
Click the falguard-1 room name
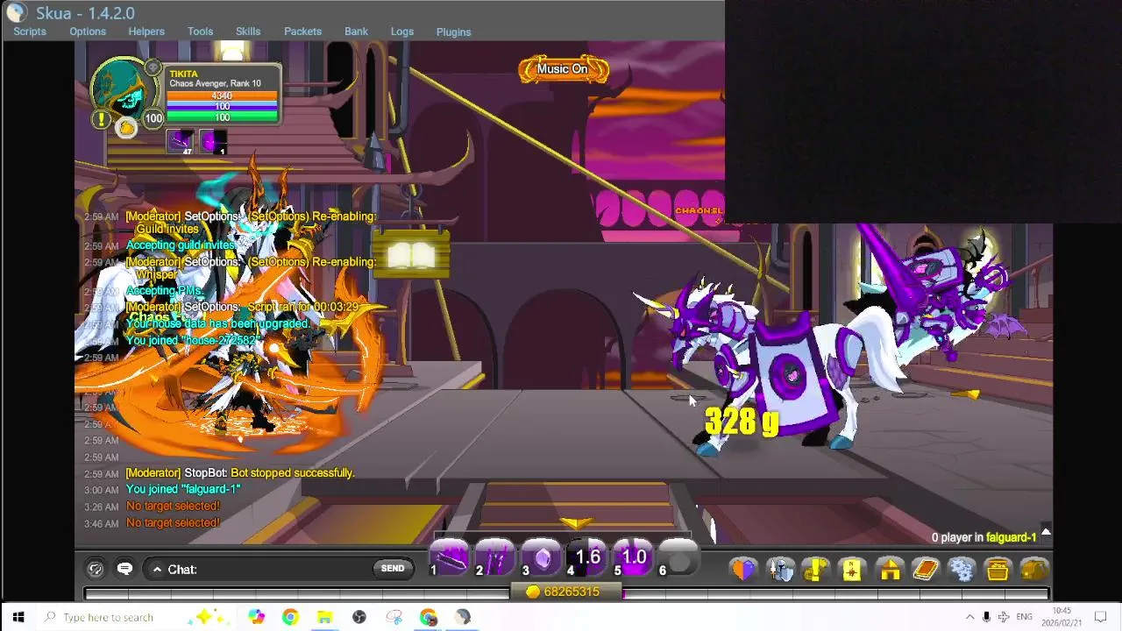[1011, 537]
